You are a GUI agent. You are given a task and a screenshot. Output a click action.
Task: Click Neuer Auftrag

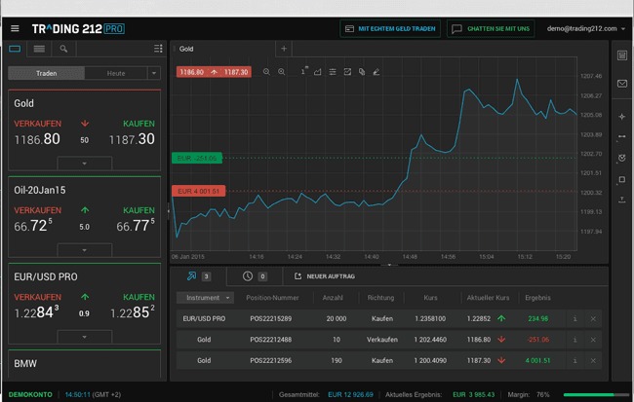pos(324,276)
